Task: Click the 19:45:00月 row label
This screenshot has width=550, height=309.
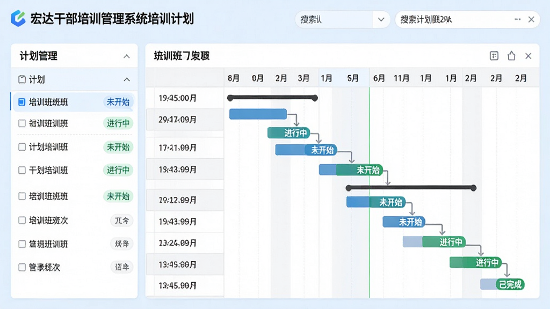Action: pyautogui.click(x=177, y=98)
